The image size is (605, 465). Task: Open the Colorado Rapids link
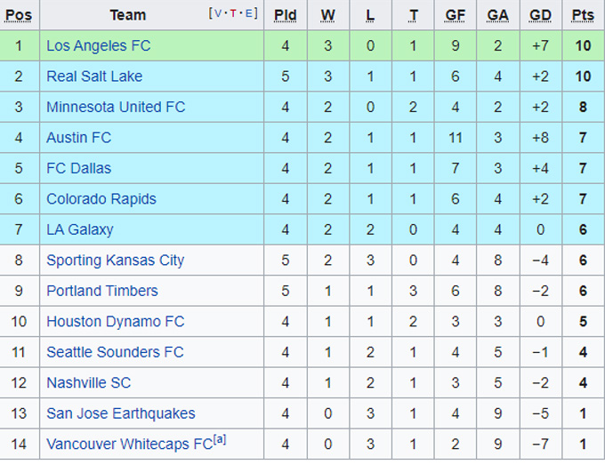(x=101, y=199)
